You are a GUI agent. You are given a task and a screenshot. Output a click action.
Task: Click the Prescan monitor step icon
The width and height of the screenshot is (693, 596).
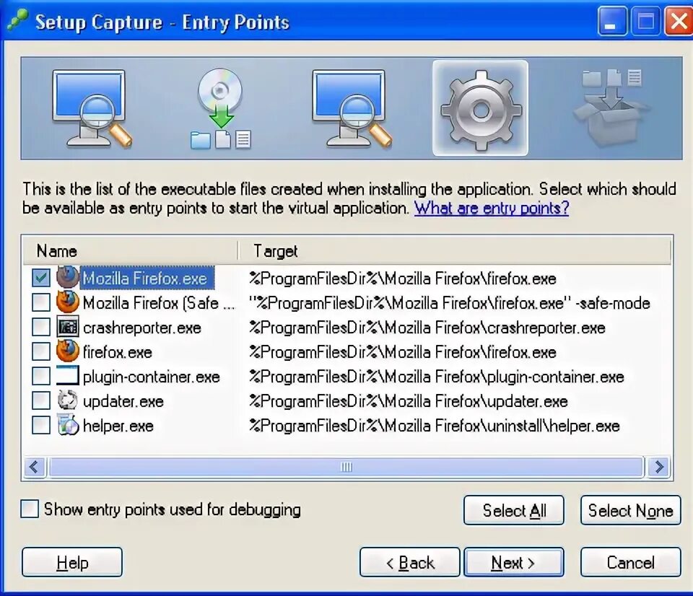[92, 108]
